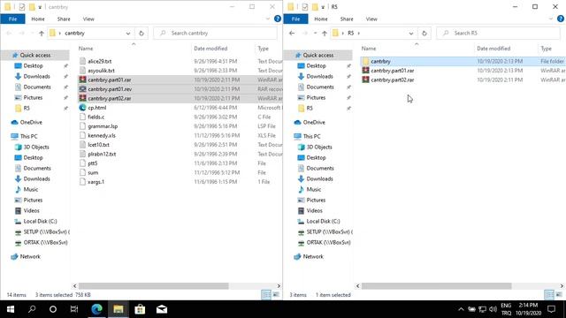Refresh the cantrbry folder view
The height and width of the screenshot is (318, 566).
141,34
